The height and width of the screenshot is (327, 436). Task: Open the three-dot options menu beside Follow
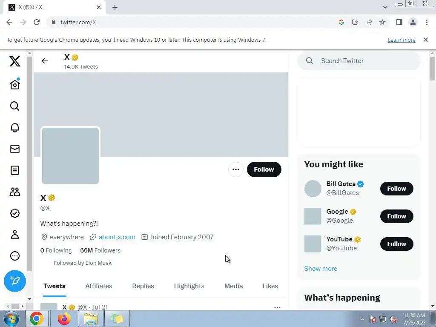coord(235,169)
